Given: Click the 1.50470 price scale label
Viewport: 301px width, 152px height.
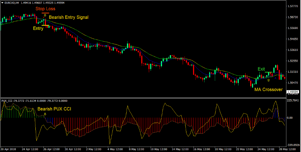Looking at the screenshot, I should click(293, 83).
